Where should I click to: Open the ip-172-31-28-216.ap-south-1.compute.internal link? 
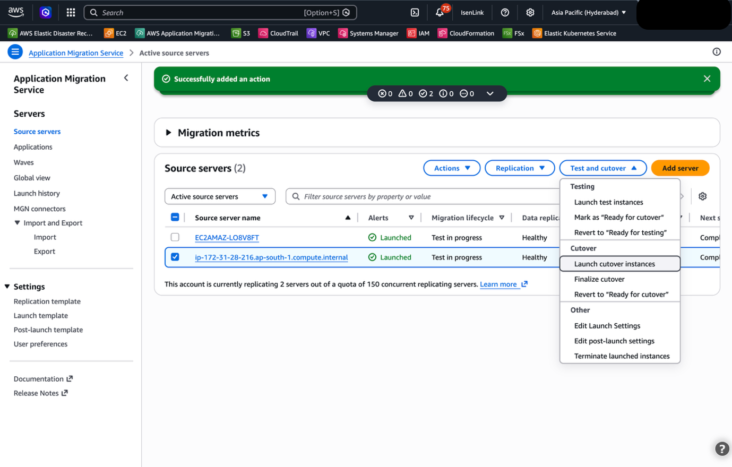click(x=271, y=257)
